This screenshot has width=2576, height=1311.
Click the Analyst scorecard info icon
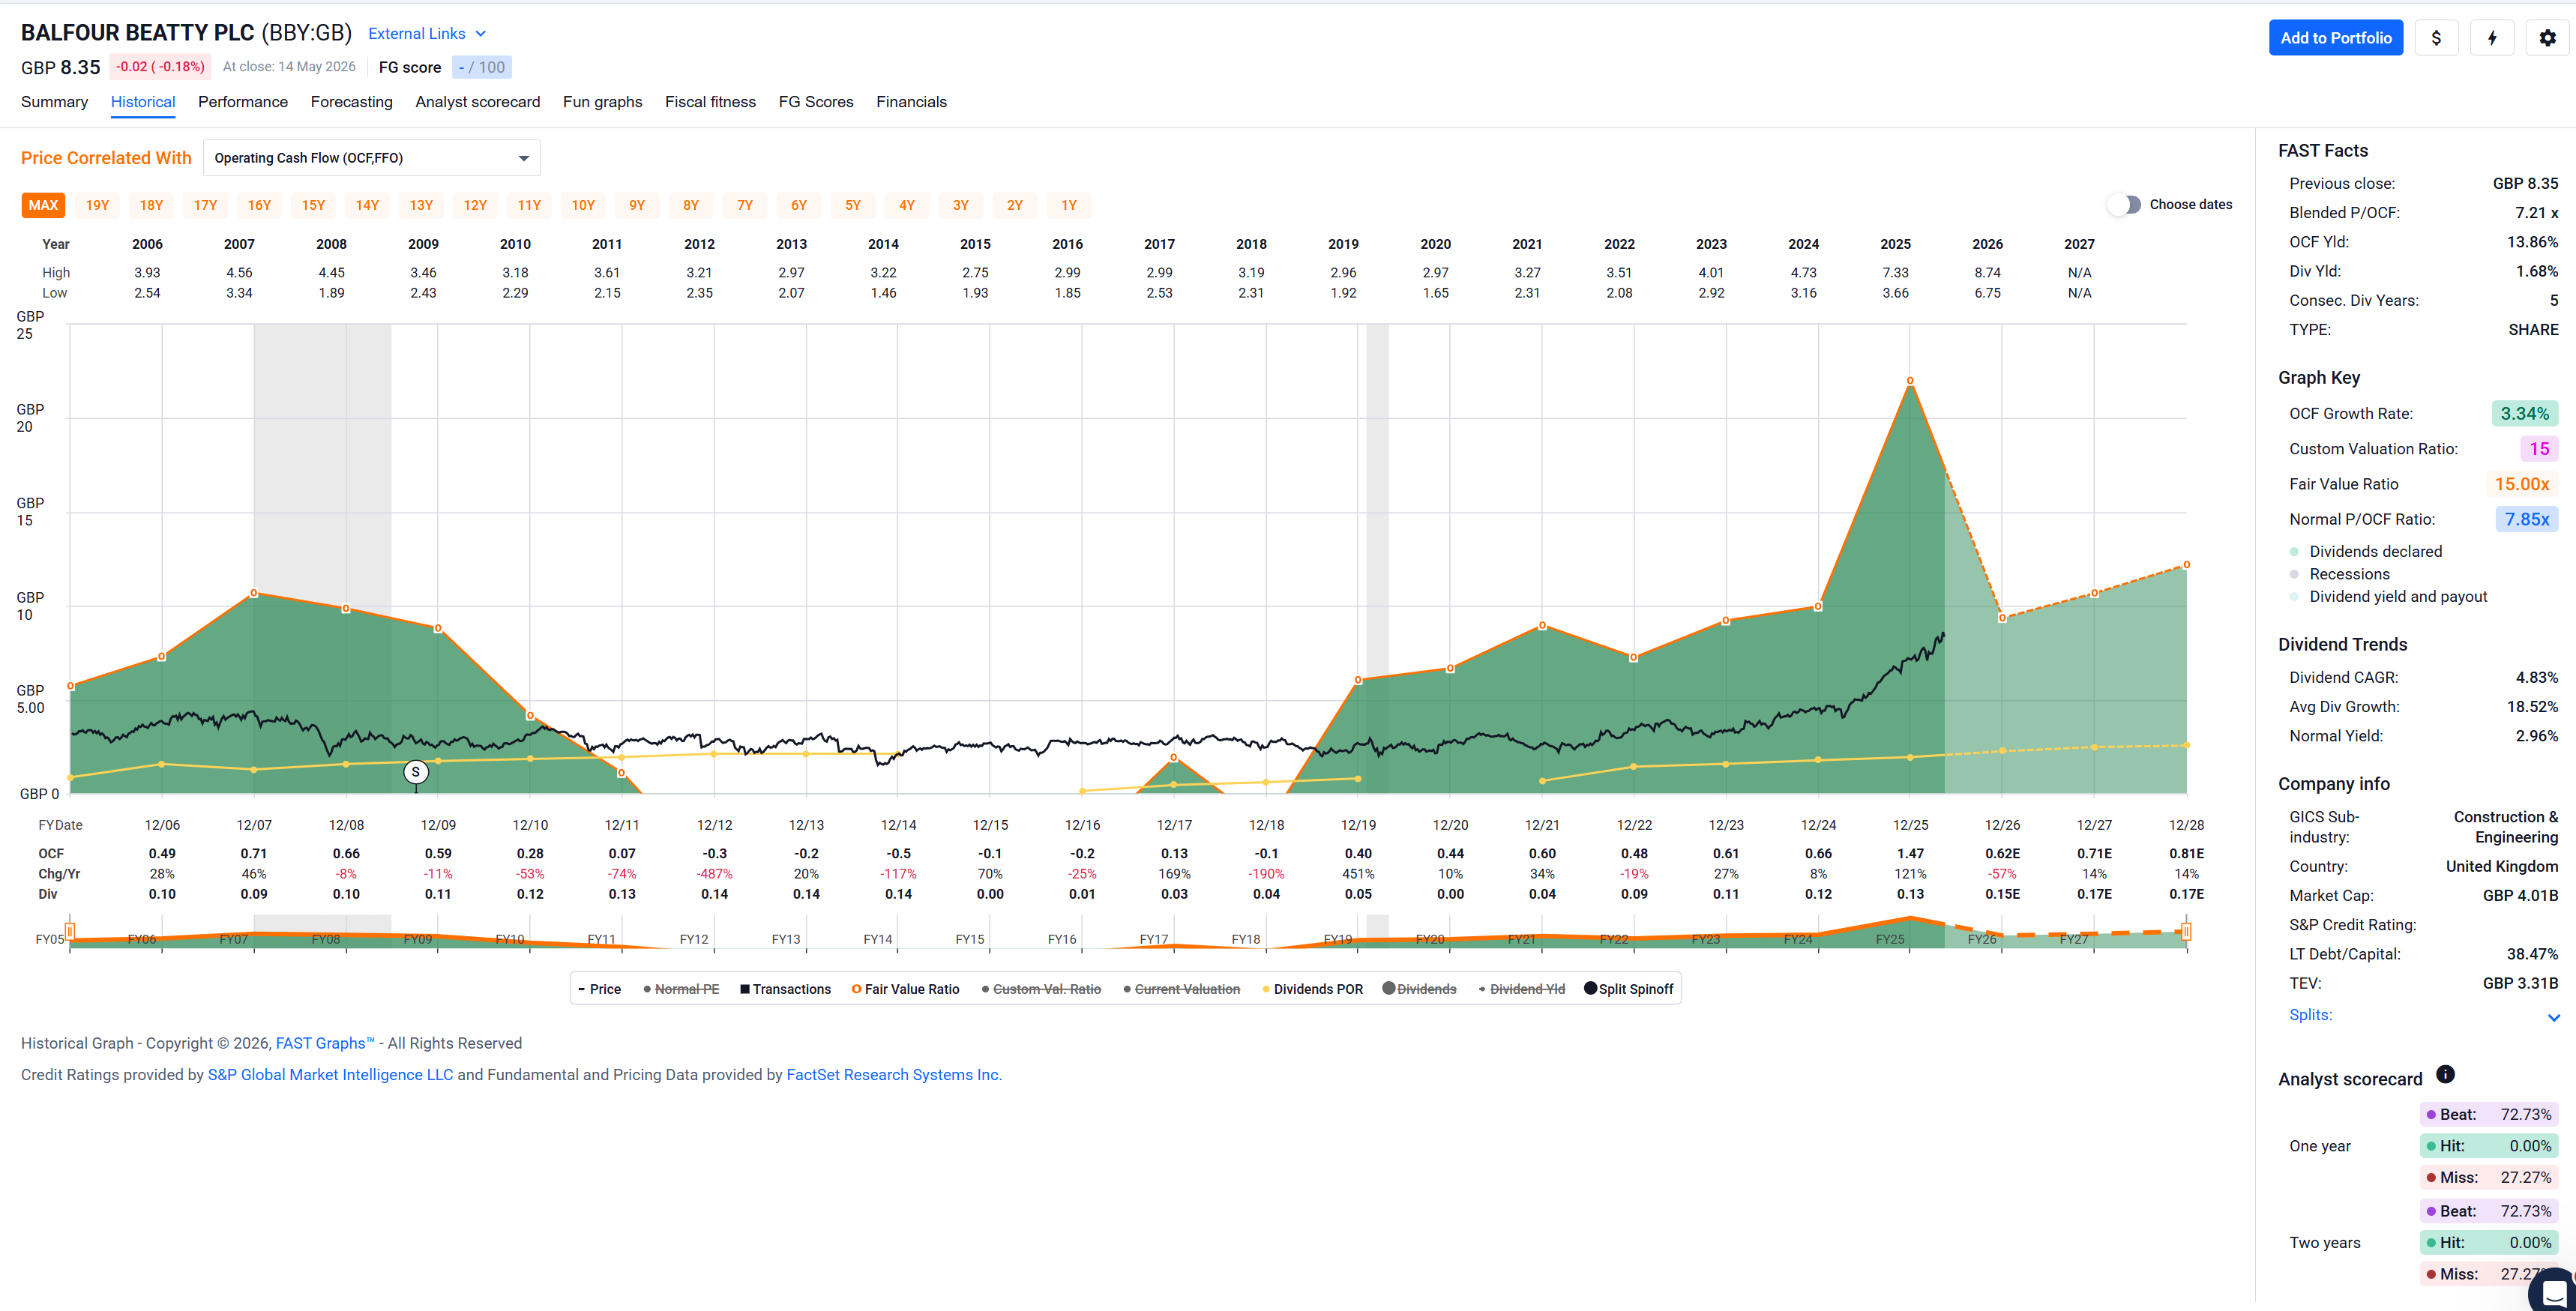tap(2445, 1074)
